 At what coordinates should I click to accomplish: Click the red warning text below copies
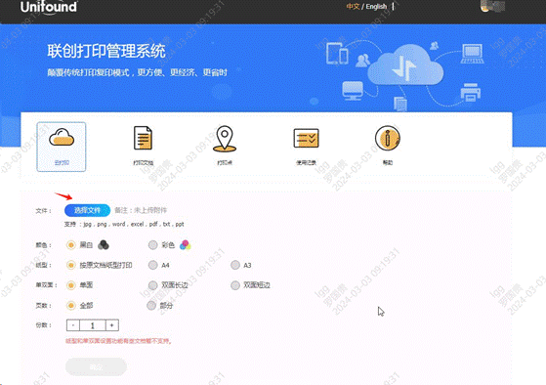pyautogui.click(x=119, y=341)
